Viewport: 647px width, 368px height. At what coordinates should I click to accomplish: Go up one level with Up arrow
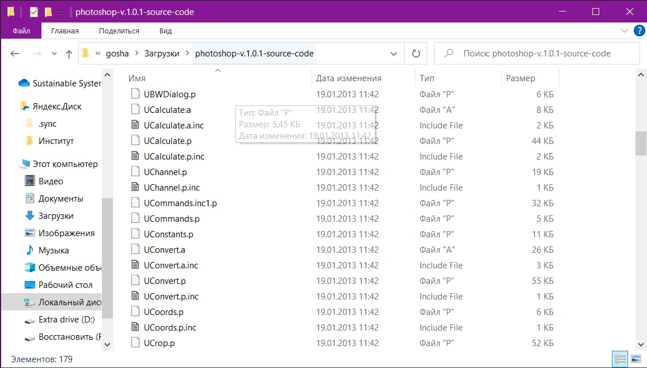pyautogui.click(x=69, y=54)
